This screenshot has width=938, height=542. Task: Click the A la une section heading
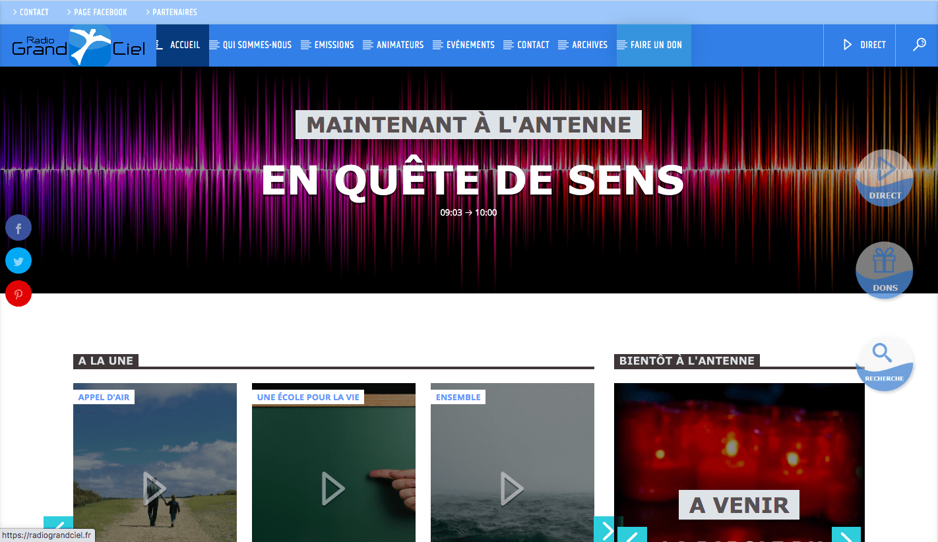106,361
